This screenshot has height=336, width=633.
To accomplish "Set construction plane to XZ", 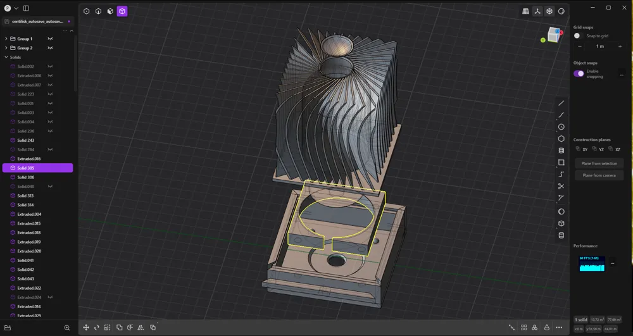I will click(x=614, y=149).
